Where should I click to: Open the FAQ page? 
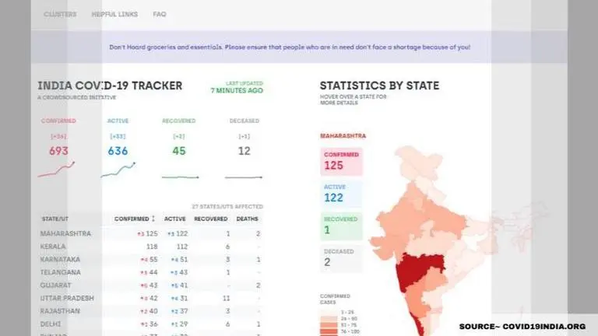click(x=159, y=15)
